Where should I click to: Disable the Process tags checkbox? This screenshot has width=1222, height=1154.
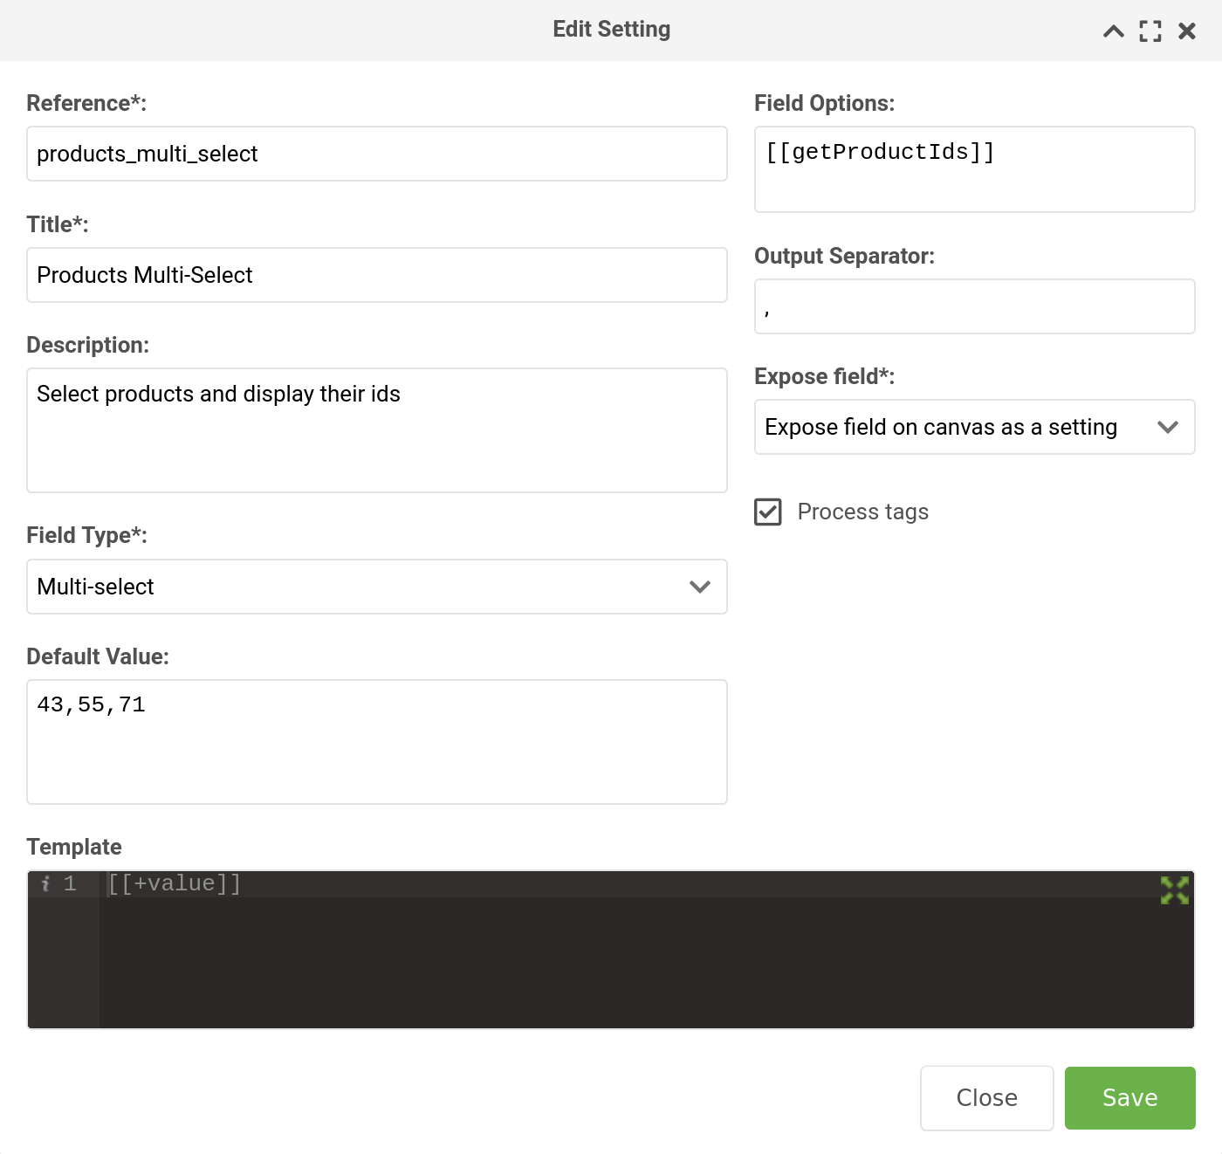[767, 512]
